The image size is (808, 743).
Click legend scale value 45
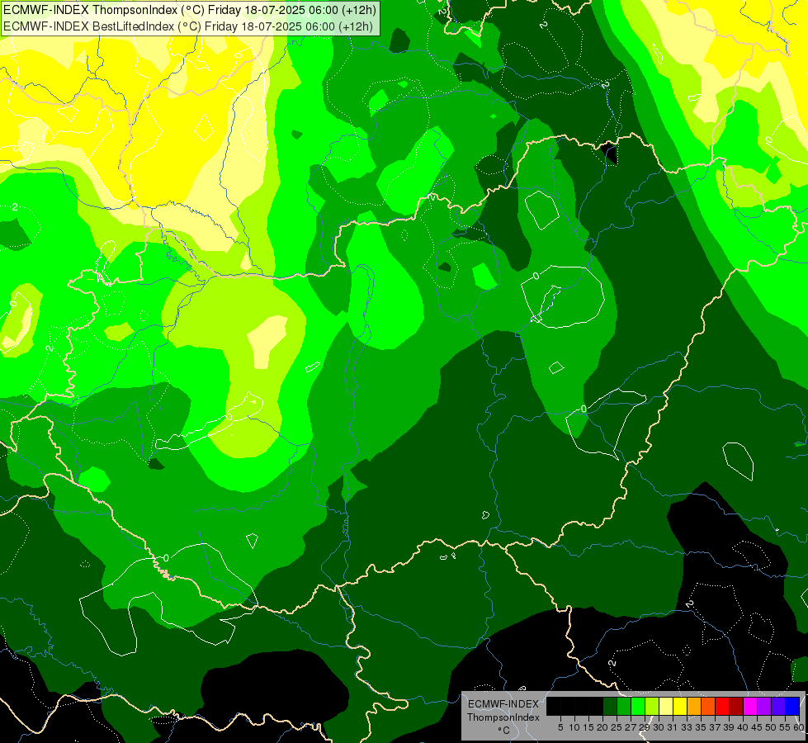(757, 727)
